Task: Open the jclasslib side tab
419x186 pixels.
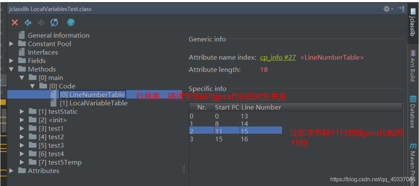Action: 413,22
